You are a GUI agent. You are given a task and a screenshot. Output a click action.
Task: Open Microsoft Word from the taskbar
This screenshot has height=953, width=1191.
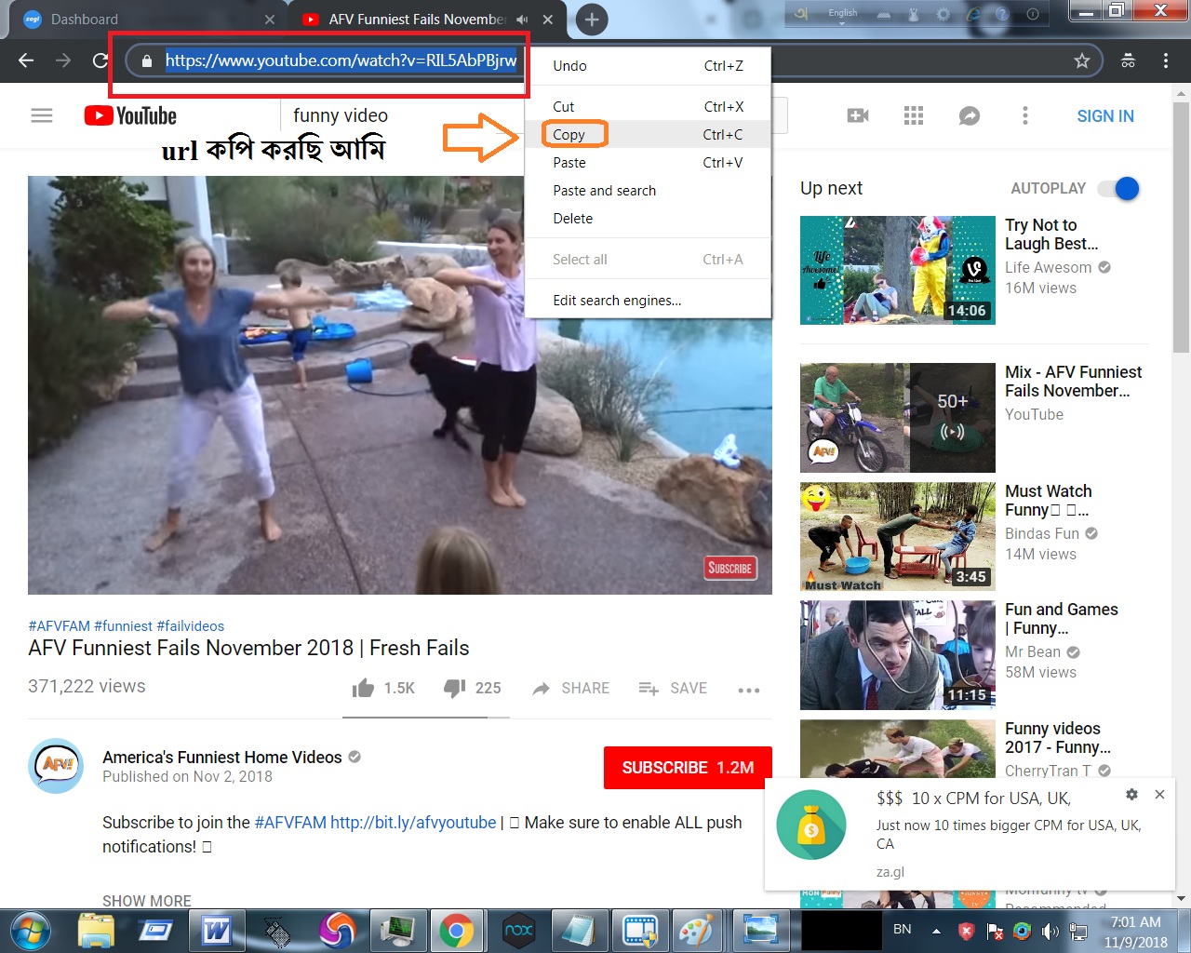click(216, 931)
